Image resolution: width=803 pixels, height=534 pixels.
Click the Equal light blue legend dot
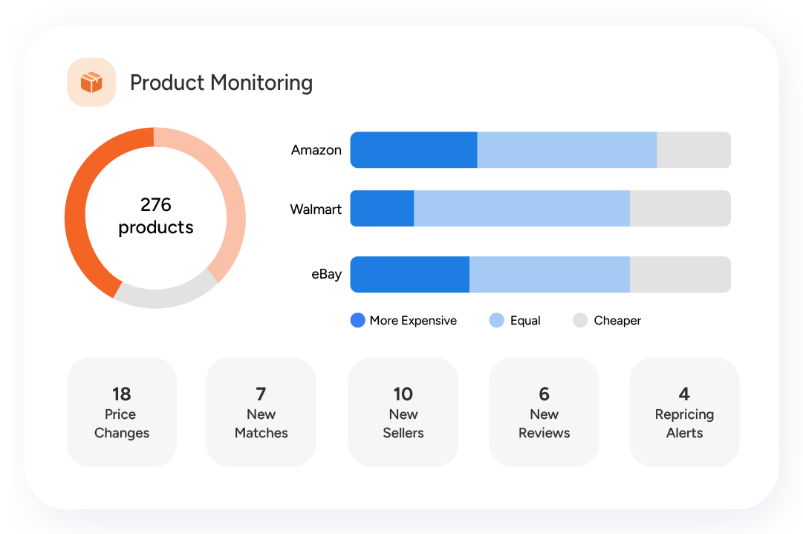(497, 320)
